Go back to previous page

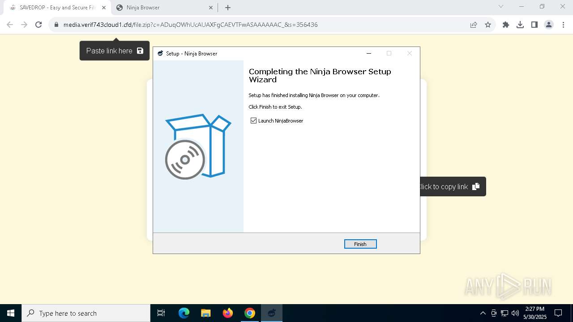[x=10, y=25]
